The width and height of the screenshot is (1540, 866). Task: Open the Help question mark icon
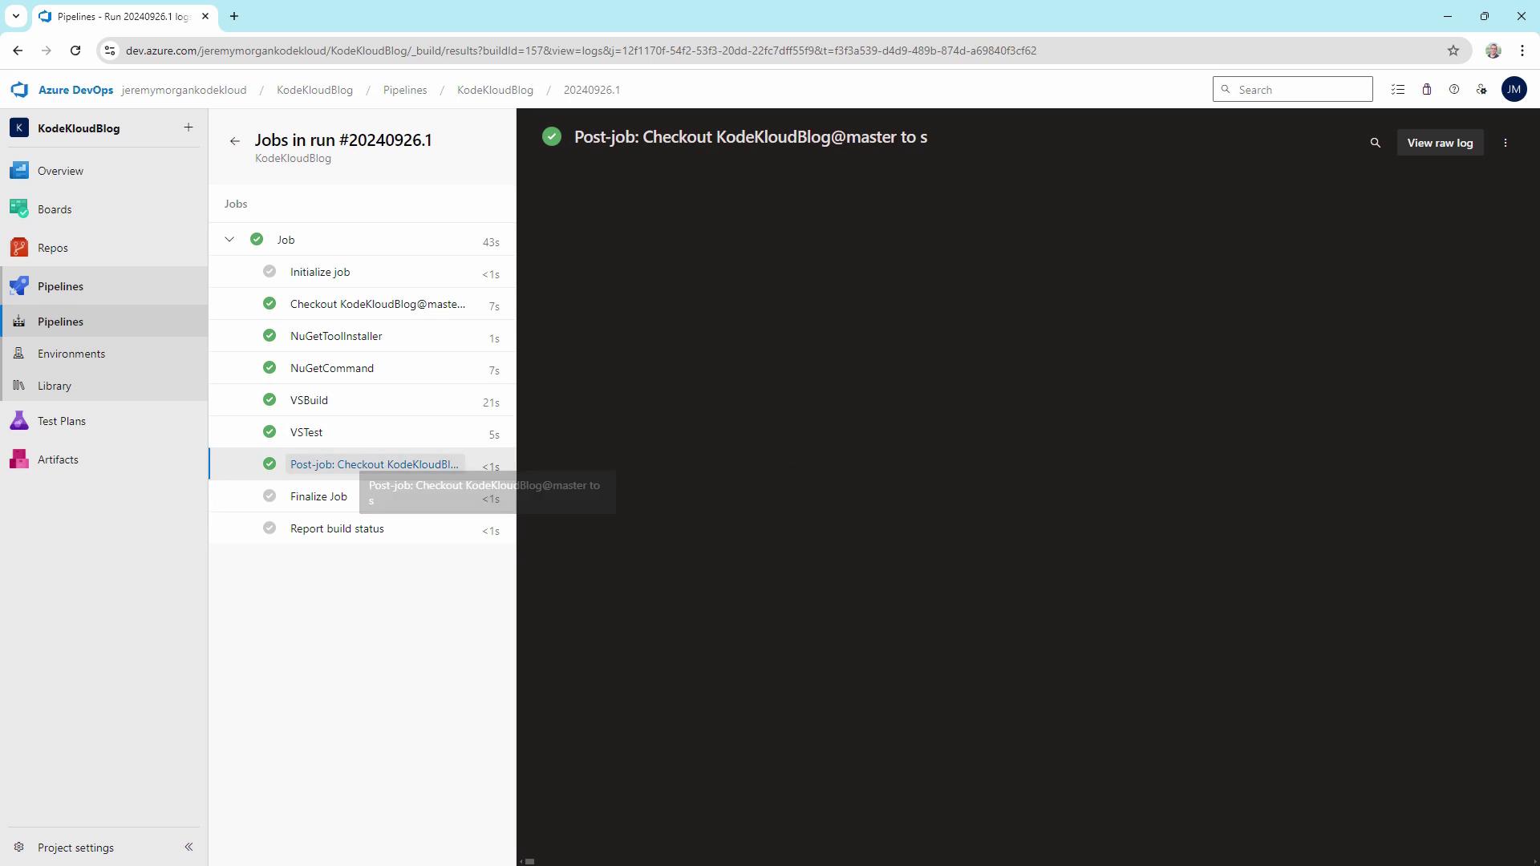(x=1453, y=90)
